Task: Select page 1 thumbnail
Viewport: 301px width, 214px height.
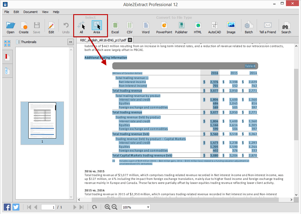Action: click(42, 120)
